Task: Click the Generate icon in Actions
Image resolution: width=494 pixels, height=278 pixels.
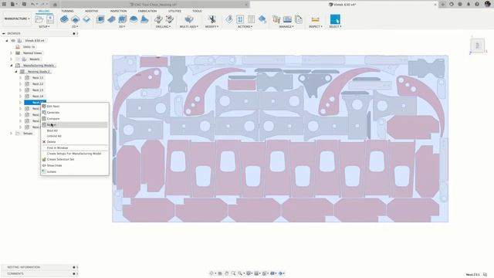Action: click(229, 19)
